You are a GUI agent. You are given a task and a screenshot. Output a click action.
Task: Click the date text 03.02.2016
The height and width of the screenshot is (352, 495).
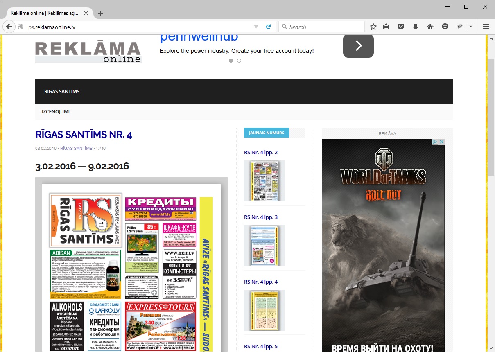point(46,148)
